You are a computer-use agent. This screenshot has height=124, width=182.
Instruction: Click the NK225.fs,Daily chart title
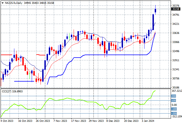[14, 2]
